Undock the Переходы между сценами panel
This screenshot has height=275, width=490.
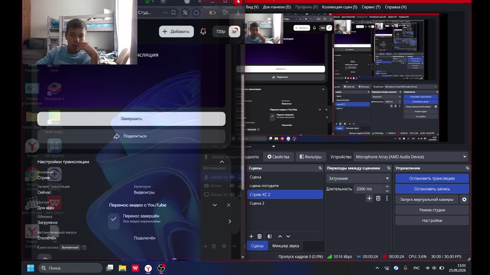click(x=389, y=168)
